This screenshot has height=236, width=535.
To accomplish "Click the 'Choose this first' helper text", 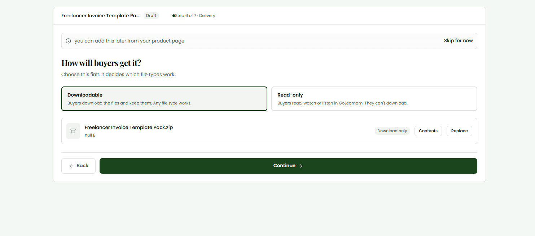I will [x=118, y=75].
